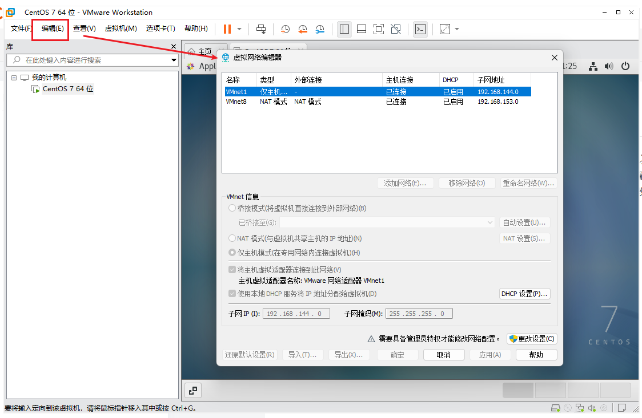Image resolution: width=642 pixels, height=418 pixels.
Task: Collapse the 我的计算机 tree node
Action: (x=14, y=77)
